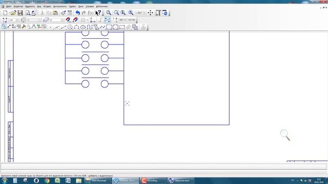The height and width of the screenshot is (184, 328).
Task: Switch to Экранная лупа taskbar window
Action: tap(181, 180)
